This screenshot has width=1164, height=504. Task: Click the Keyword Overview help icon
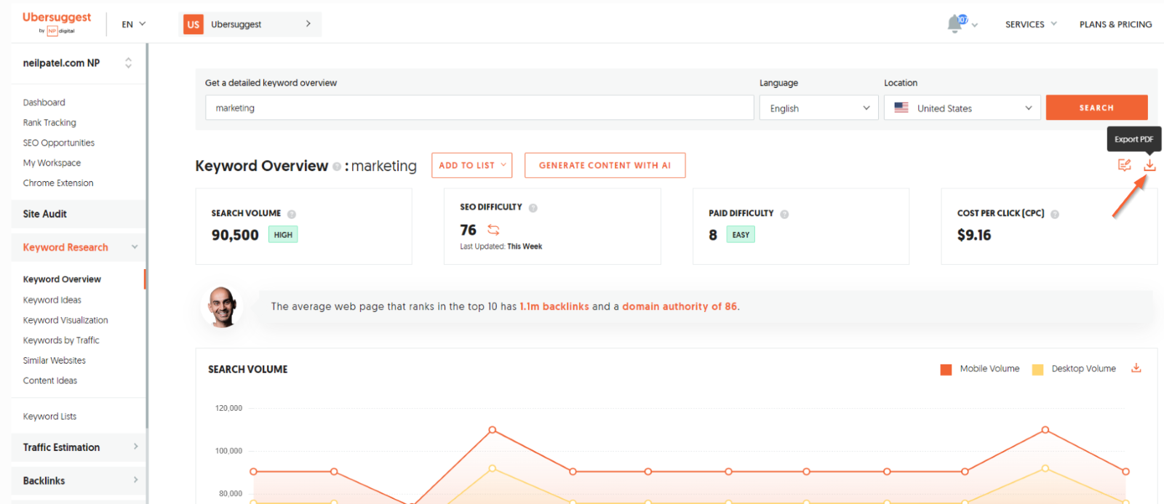pyautogui.click(x=337, y=167)
